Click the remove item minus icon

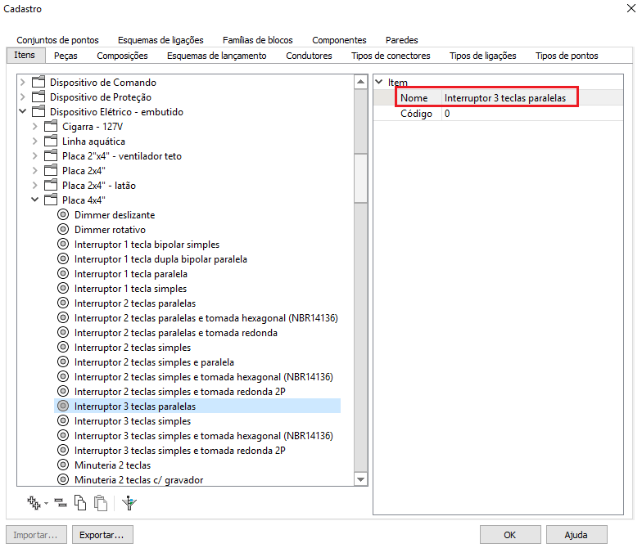point(61,503)
